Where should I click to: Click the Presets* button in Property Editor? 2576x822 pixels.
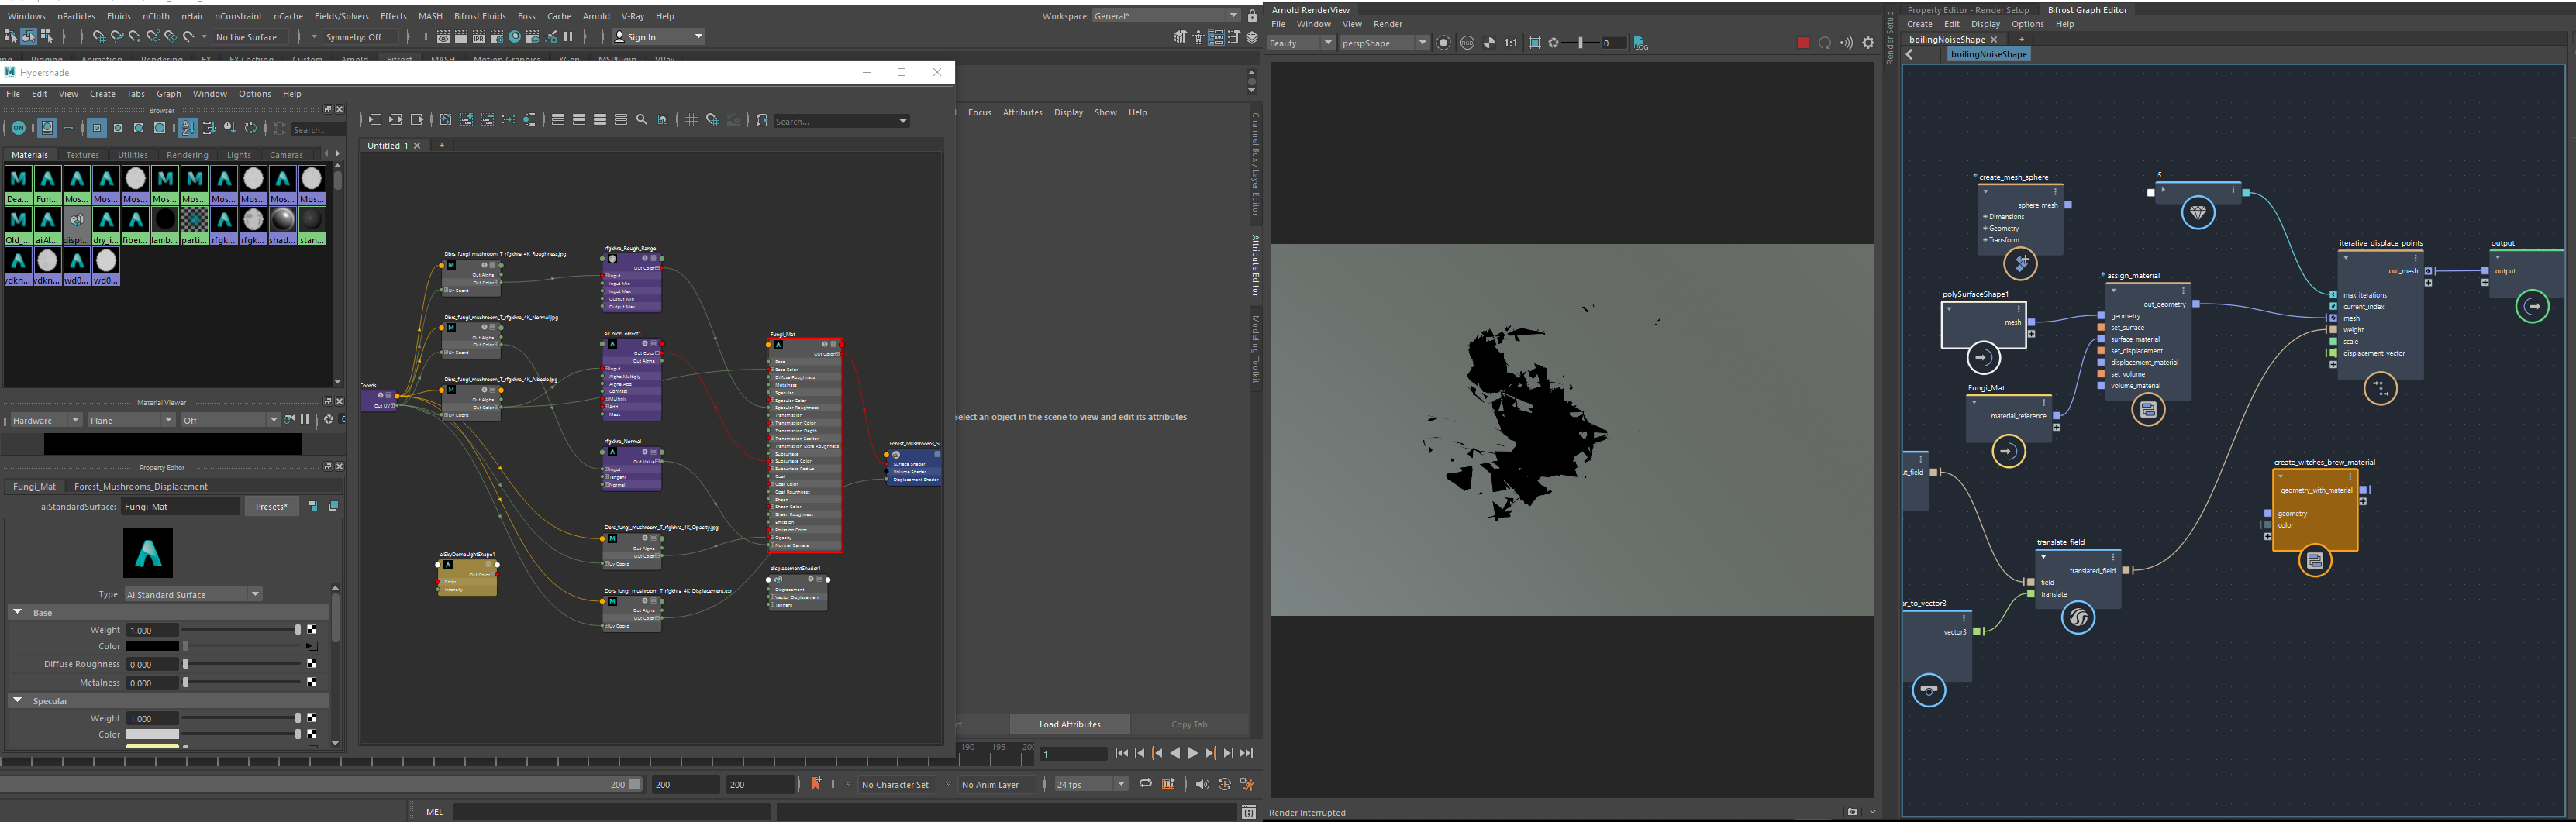coord(271,507)
